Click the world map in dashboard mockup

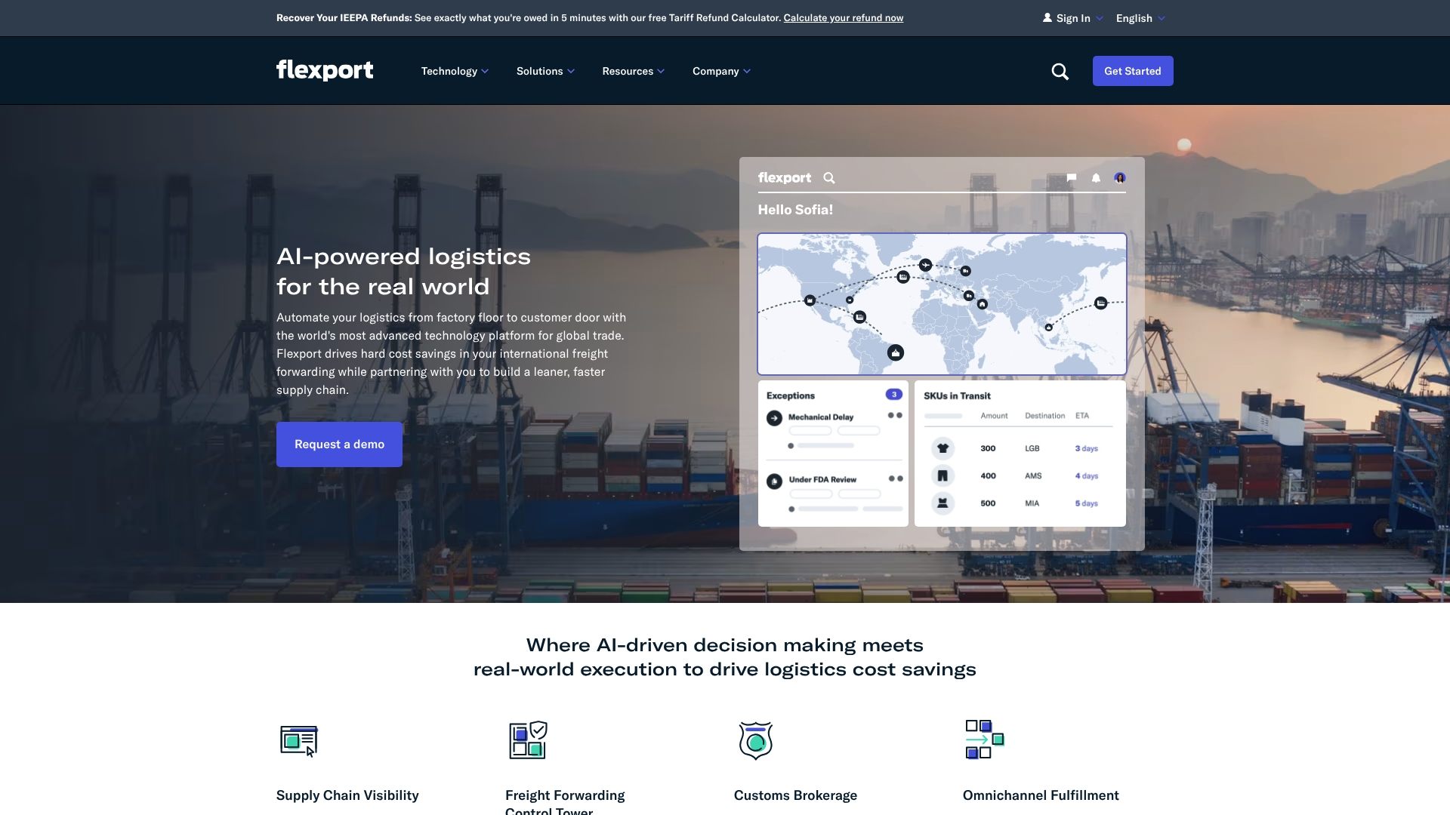[942, 304]
